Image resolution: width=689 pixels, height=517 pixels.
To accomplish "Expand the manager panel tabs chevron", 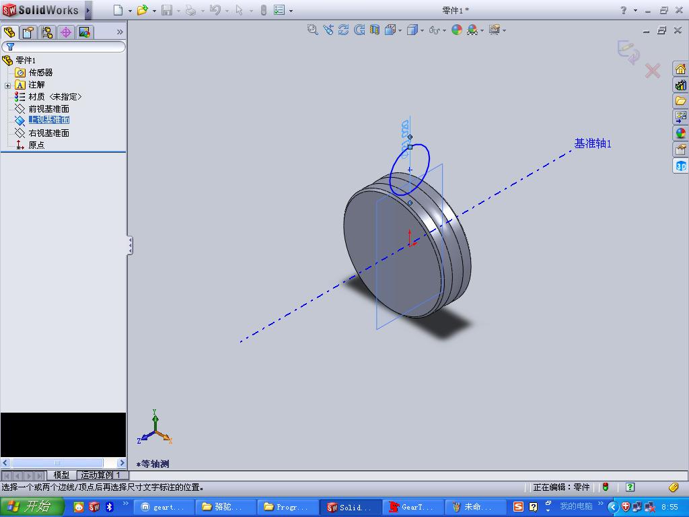I will [120, 32].
